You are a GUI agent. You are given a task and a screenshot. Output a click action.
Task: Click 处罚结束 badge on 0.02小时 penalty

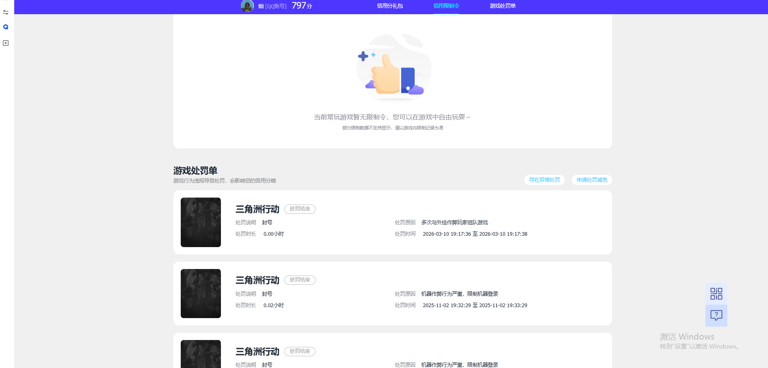coord(300,280)
